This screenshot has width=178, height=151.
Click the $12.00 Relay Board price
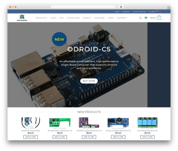tap(147, 133)
